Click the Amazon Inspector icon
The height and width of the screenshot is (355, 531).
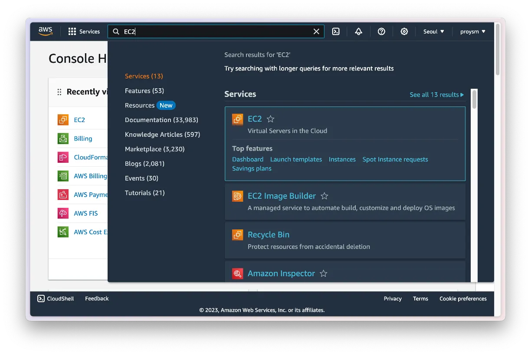(x=237, y=274)
